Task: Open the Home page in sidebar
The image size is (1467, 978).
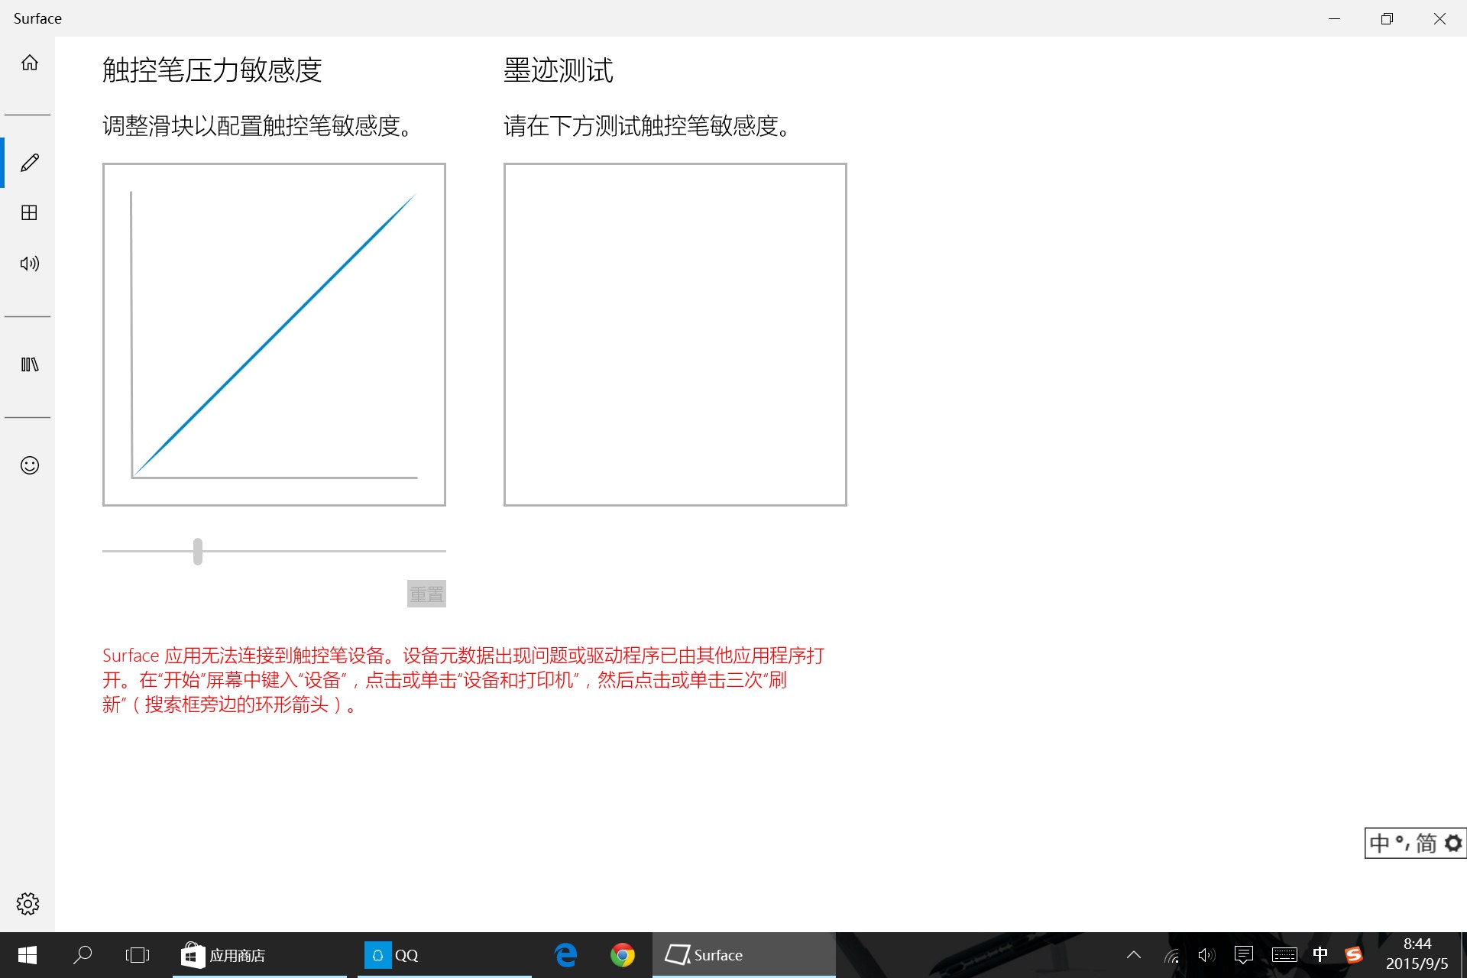Action: (x=29, y=63)
